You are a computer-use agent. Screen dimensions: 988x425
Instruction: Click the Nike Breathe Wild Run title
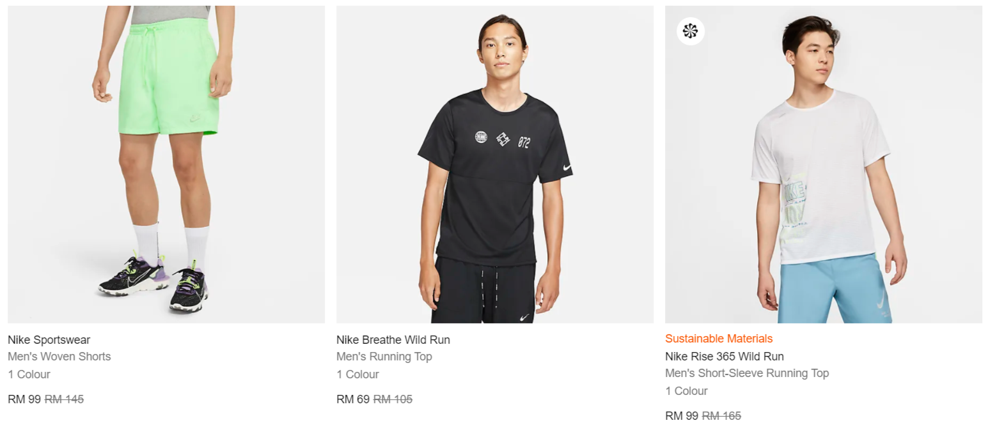[x=393, y=340]
